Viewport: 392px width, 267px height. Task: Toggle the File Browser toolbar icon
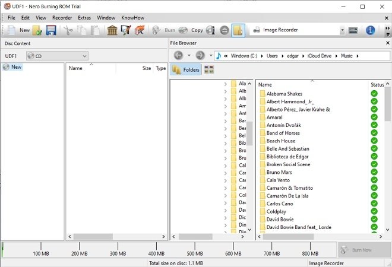coord(238,30)
